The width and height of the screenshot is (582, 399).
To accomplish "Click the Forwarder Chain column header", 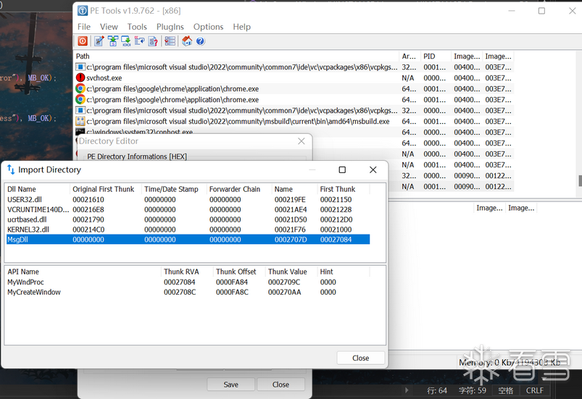I will point(239,189).
